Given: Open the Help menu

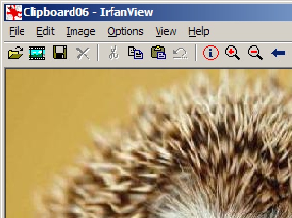Looking at the screenshot, I should click(x=199, y=31).
